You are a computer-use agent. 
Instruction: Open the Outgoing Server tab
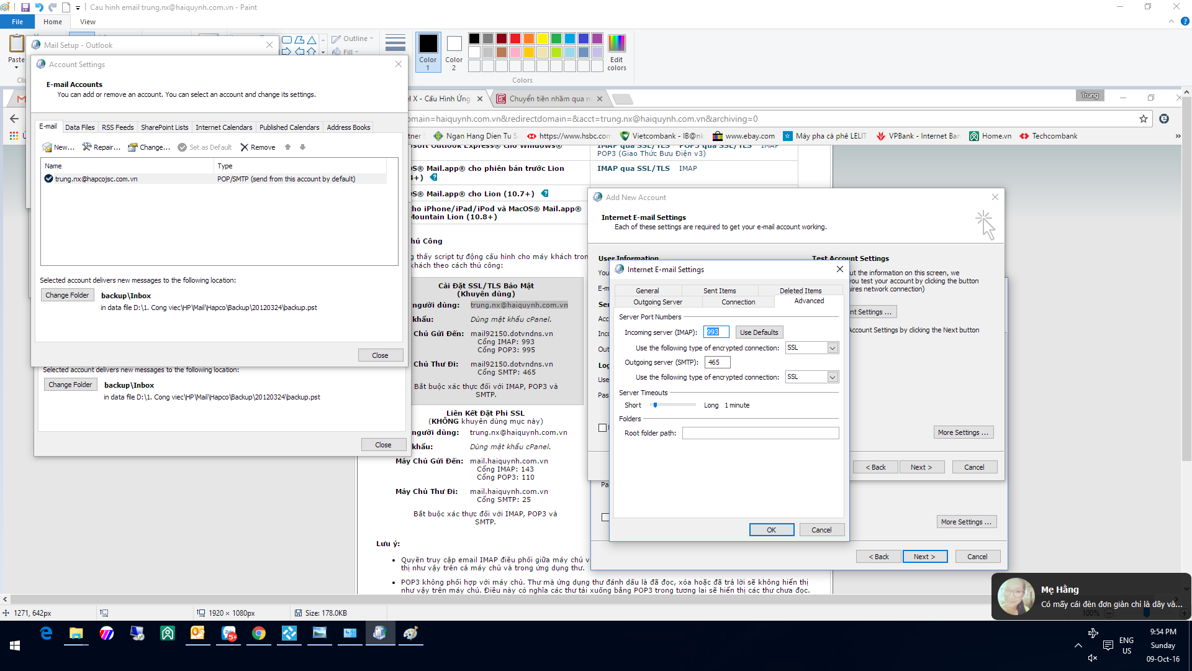pos(657,302)
